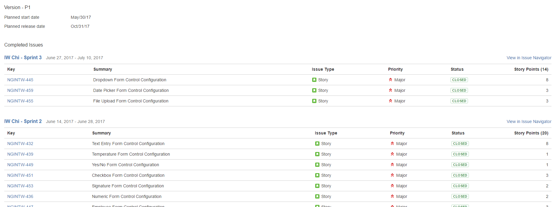
Task: Click Major priority icon for Date Picker Form Control
Action: tap(391, 90)
